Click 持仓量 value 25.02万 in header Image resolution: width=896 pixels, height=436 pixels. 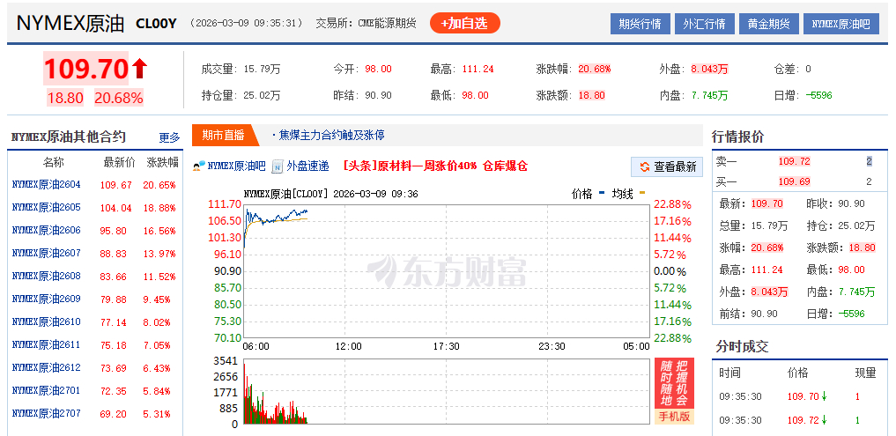point(263,95)
